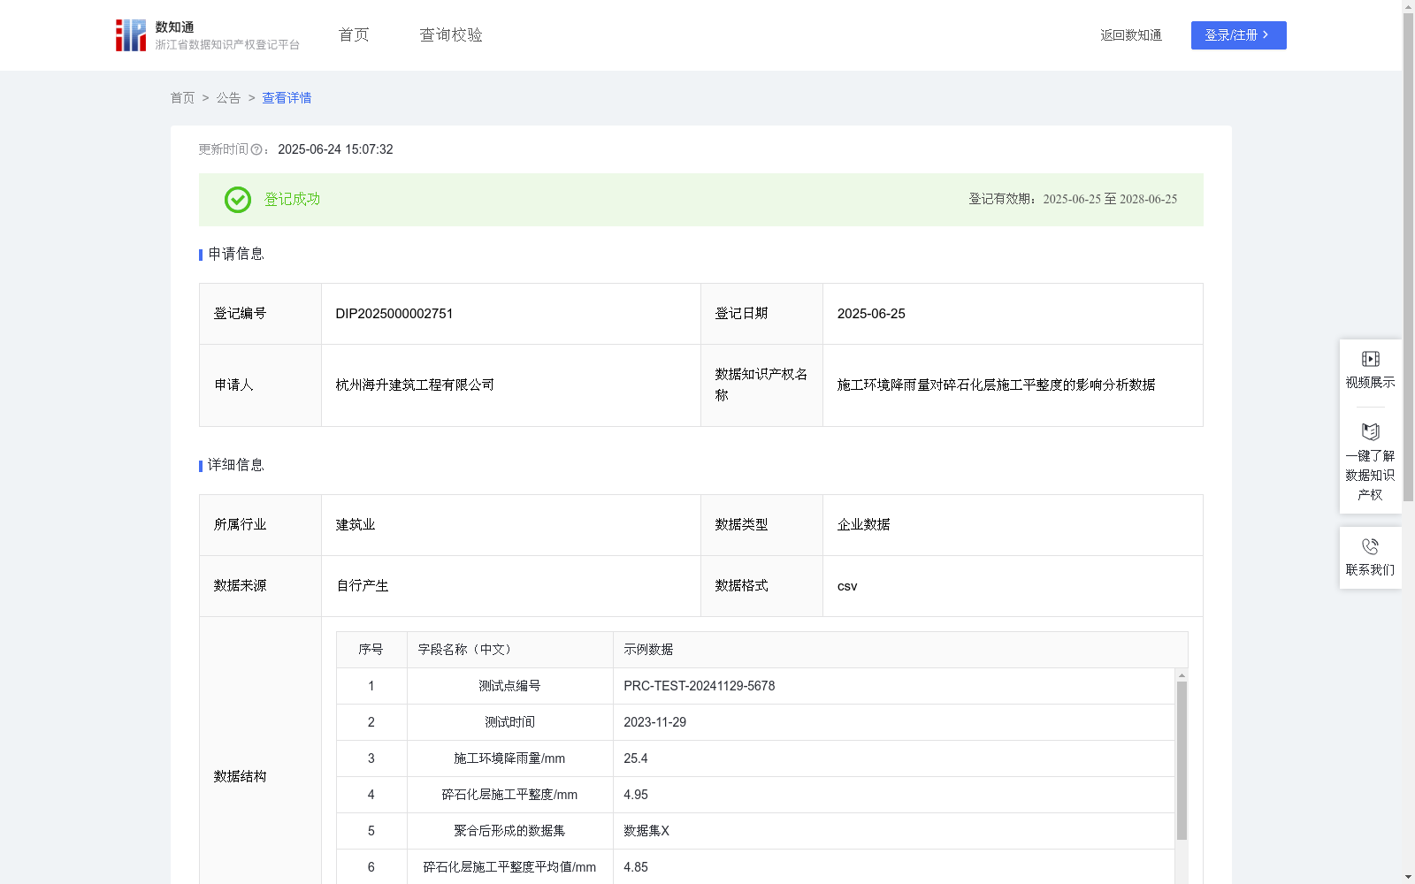Click the 碎石化层施工平整度/mm field name
The image size is (1415, 884).
pyautogui.click(x=509, y=795)
